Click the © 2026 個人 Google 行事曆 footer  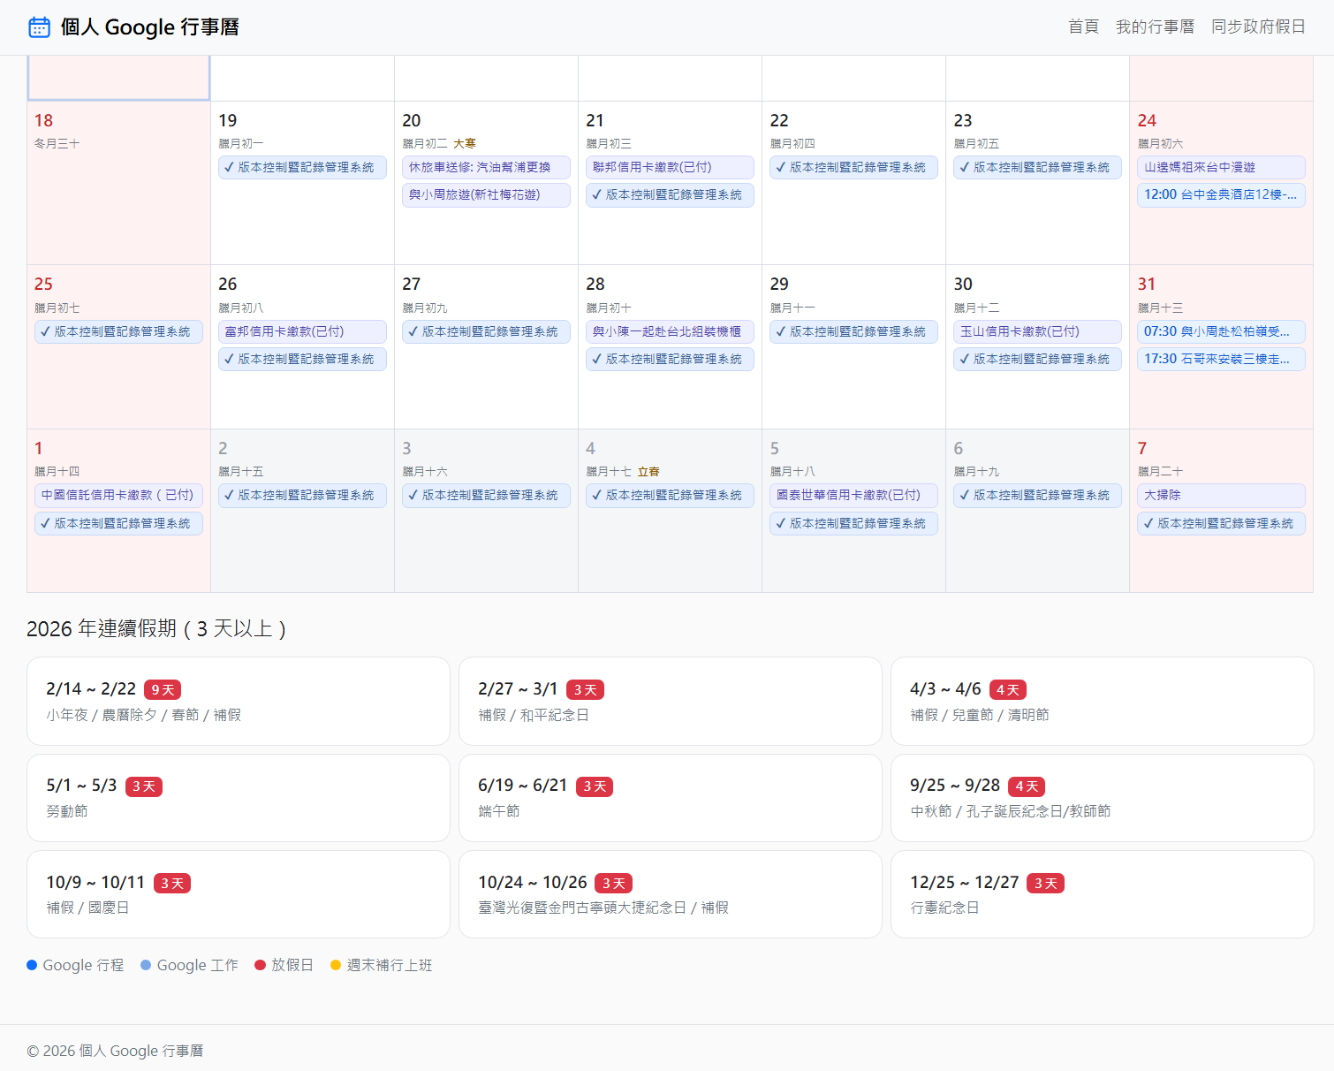coord(115,1051)
